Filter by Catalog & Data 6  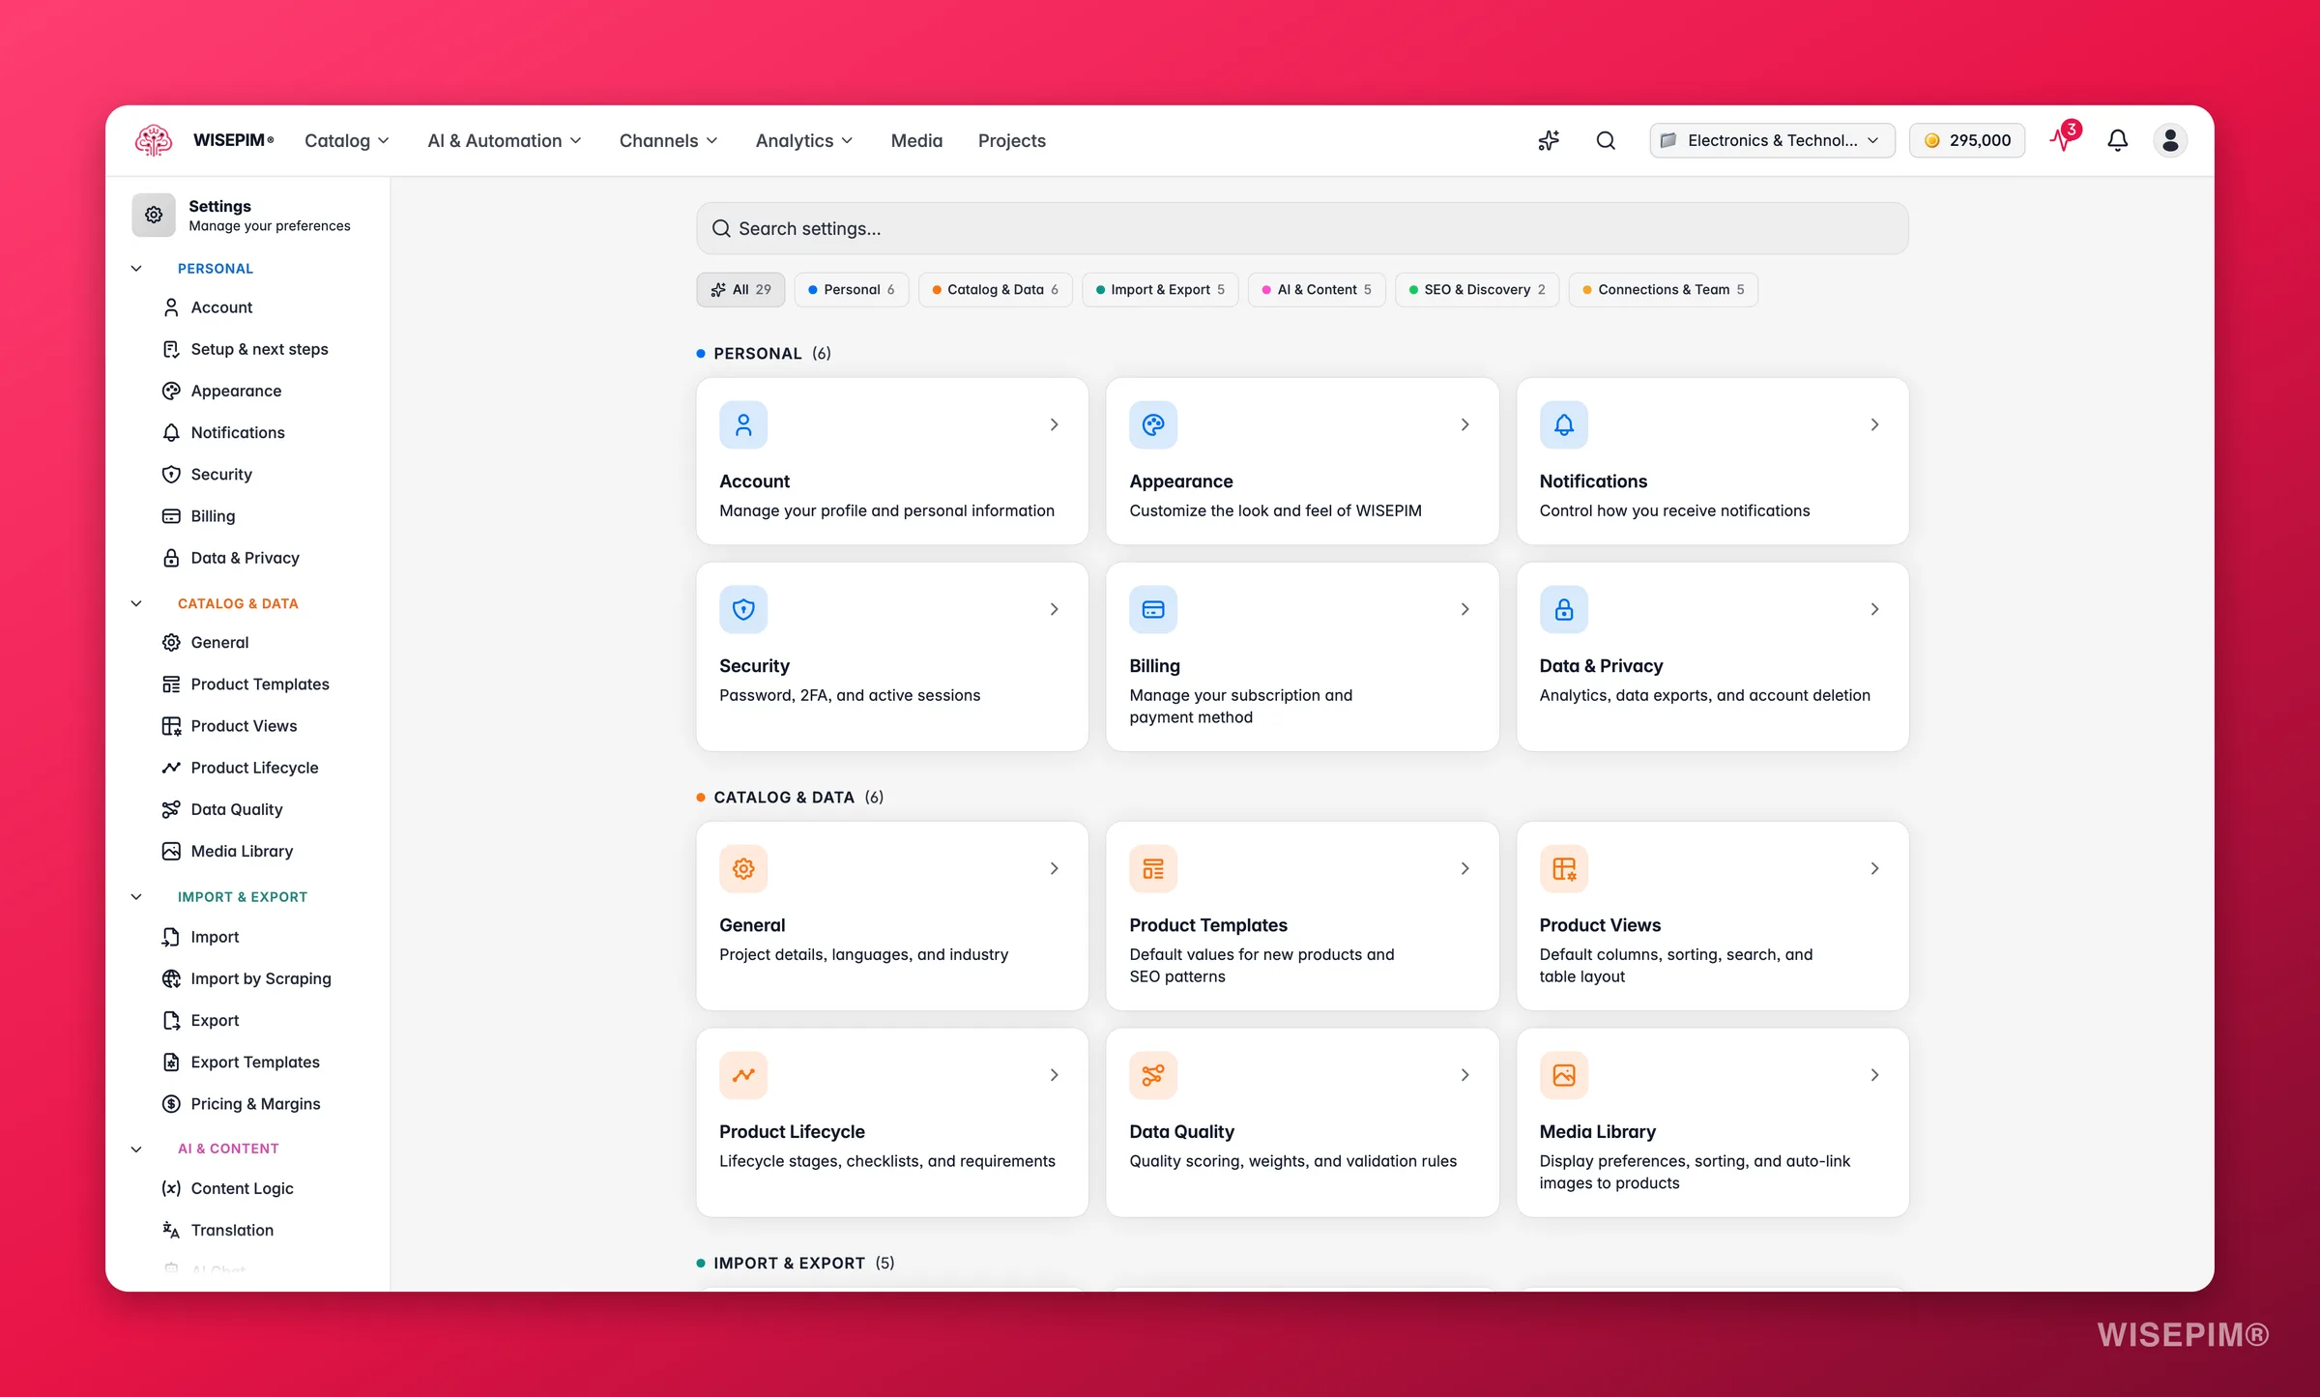(x=995, y=289)
